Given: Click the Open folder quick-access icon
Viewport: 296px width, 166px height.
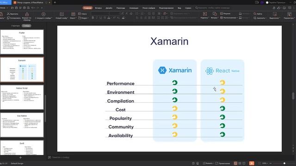Looking at the screenshot, I should [12, 8].
